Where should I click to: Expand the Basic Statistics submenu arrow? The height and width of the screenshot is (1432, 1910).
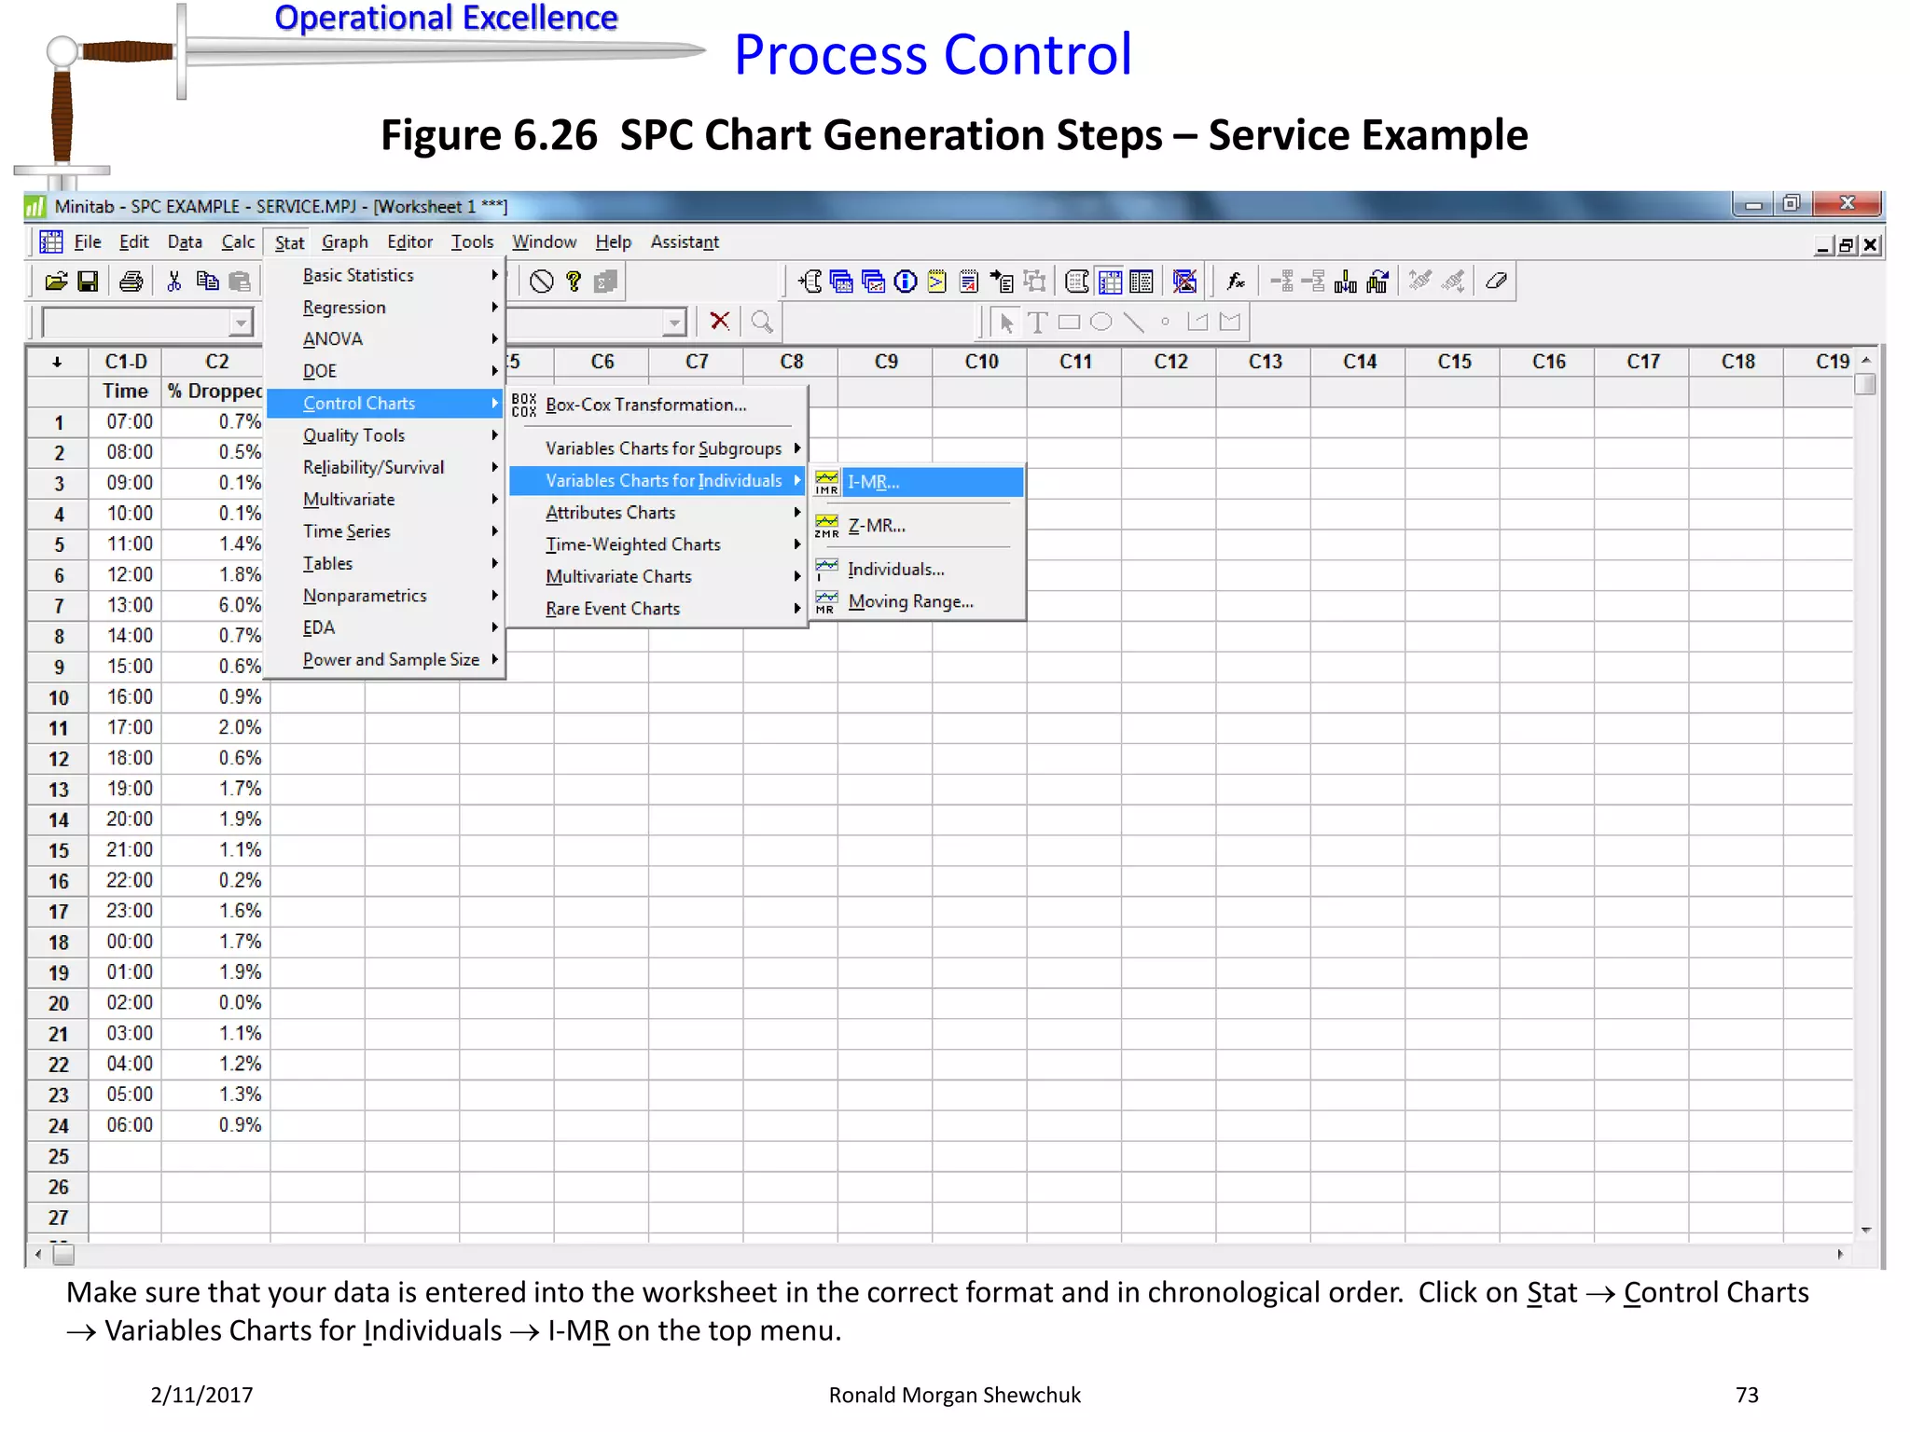(494, 275)
